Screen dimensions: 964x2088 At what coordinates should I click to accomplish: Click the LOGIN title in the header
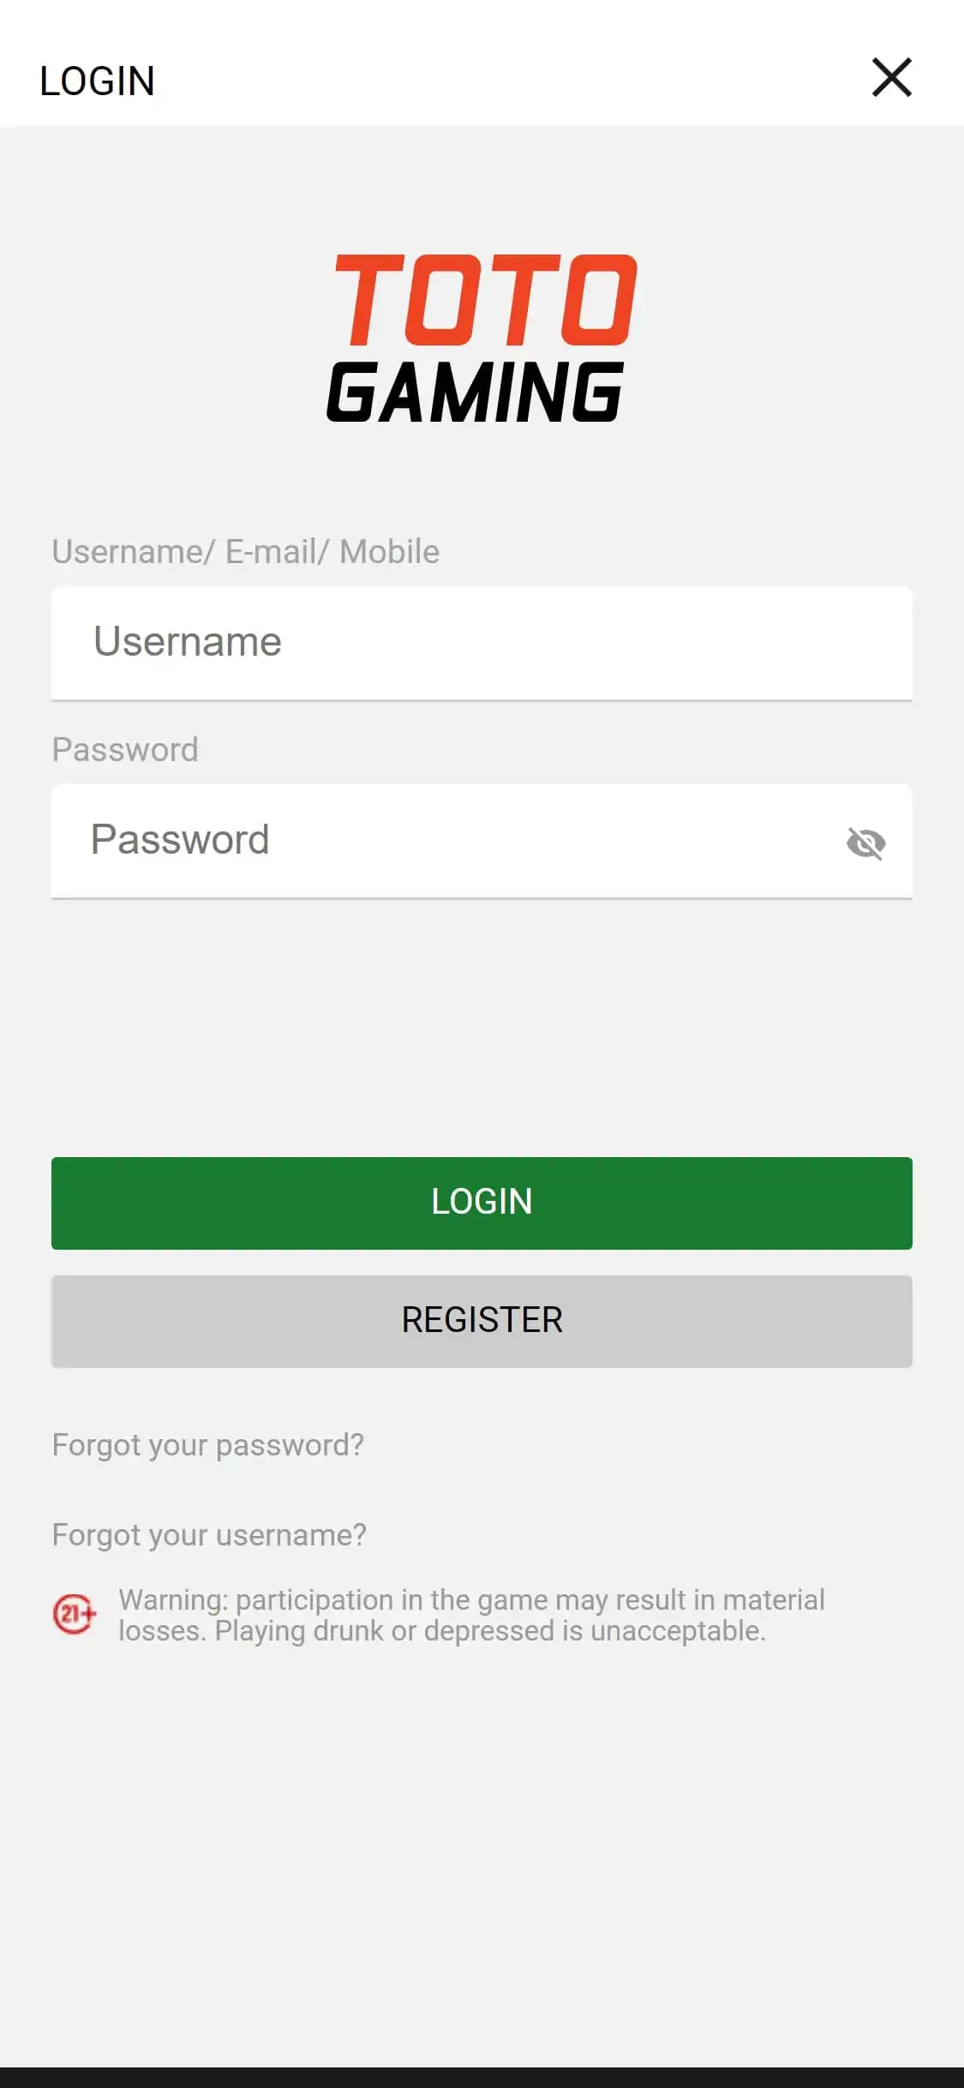[x=97, y=81]
